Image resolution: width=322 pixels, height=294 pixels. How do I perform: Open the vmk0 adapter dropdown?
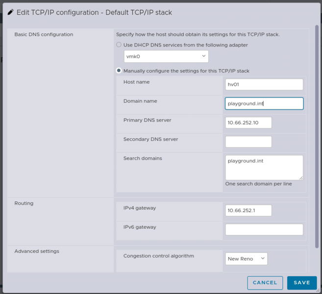pos(166,57)
